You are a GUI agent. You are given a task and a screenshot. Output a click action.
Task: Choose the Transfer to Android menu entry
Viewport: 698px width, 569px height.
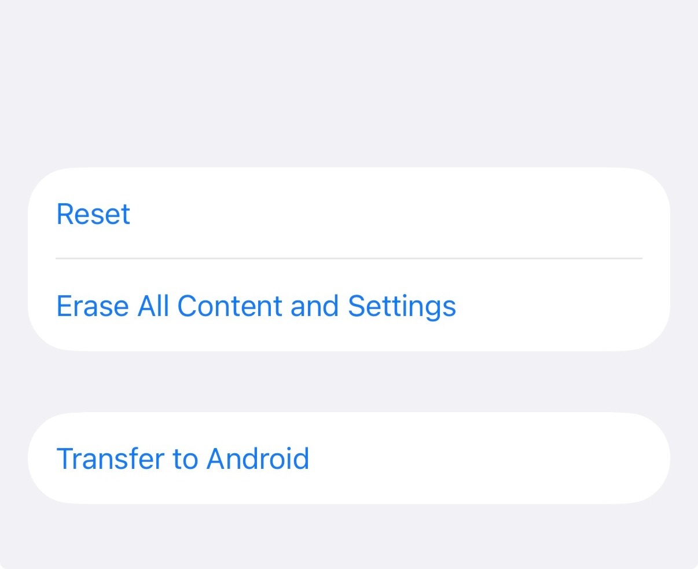(x=182, y=458)
